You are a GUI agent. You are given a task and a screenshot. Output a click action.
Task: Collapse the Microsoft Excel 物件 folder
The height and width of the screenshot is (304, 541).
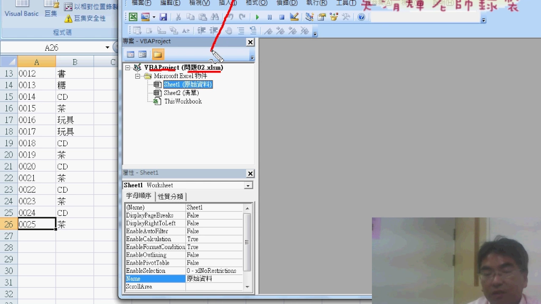tap(137, 76)
